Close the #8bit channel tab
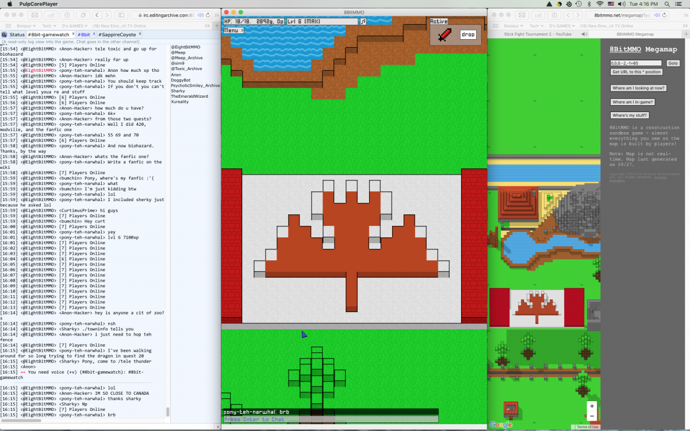 pos(94,34)
